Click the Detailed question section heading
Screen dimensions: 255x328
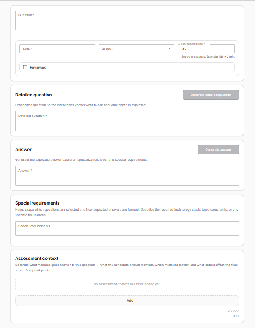33,95
